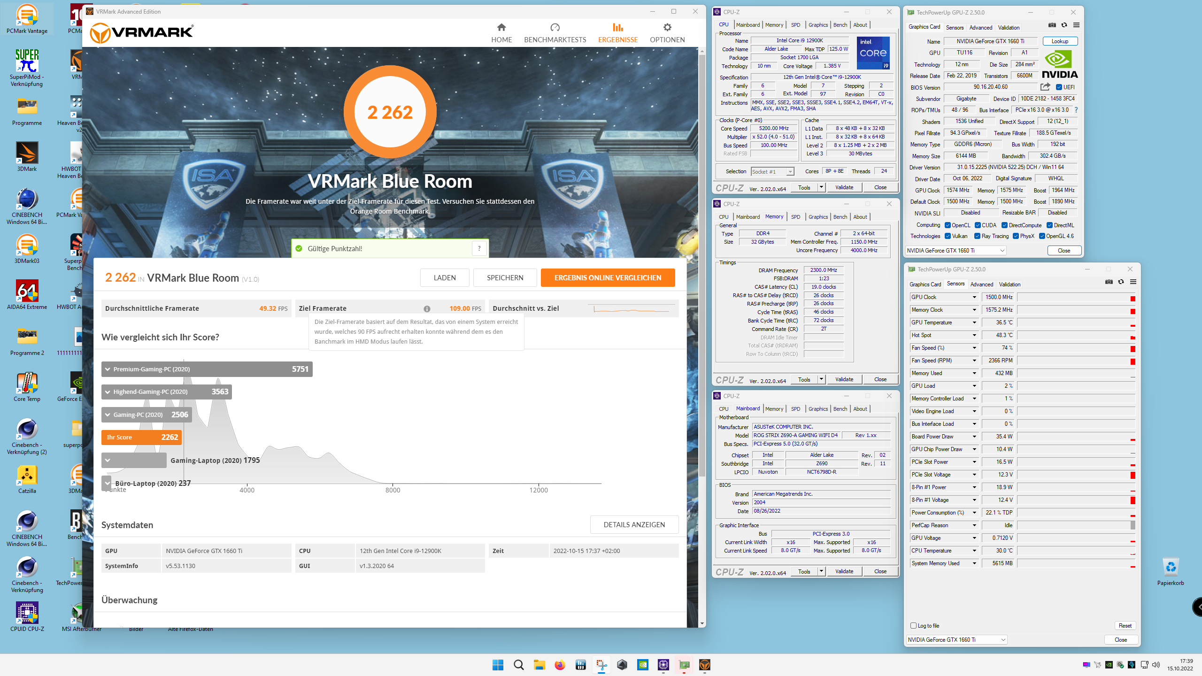The width and height of the screenshot is (1202, 676).
Task: Open the HOME section in VRMark
Action: click(x=501, y=33)
